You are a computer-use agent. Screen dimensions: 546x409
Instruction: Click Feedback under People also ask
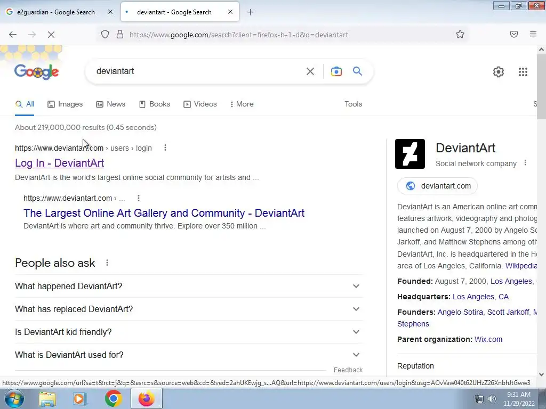[348, 370]
